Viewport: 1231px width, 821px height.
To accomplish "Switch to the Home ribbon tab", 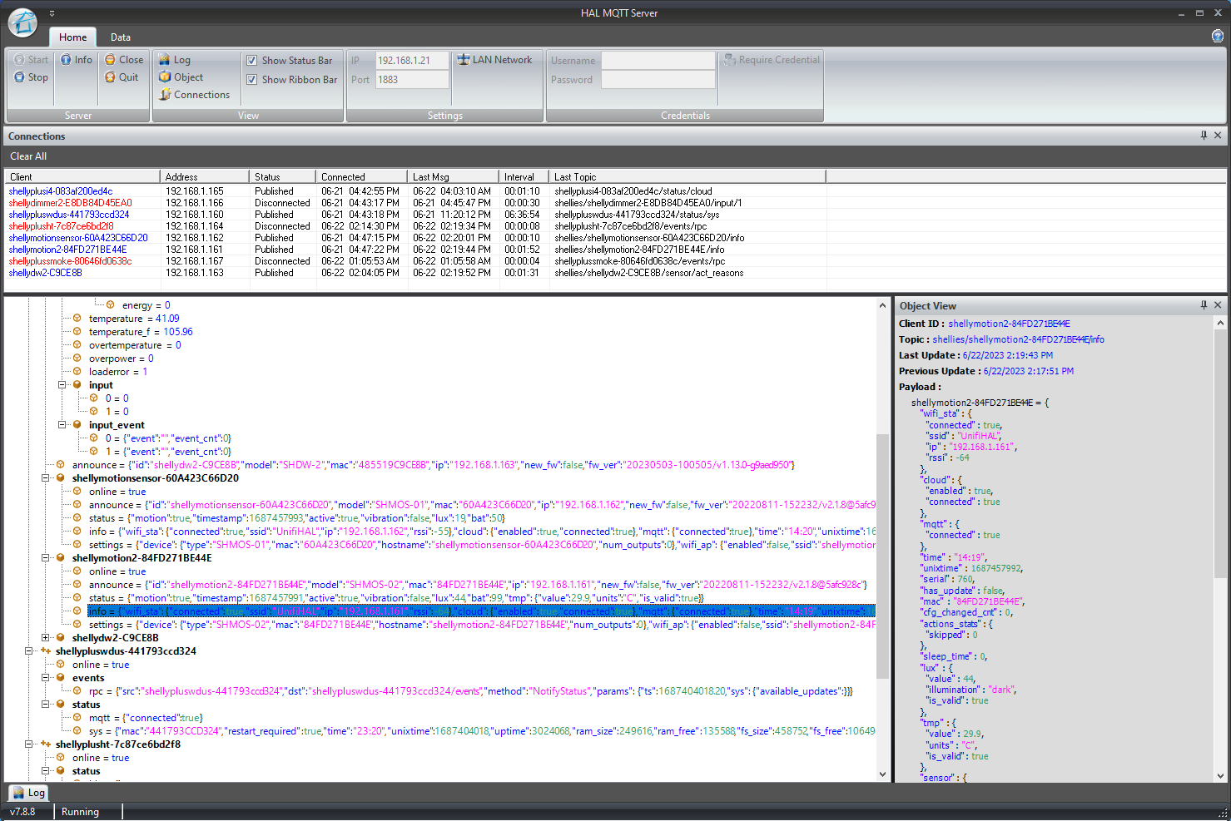I will (x=72, y=37).
